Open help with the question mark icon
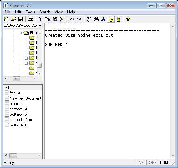 coord(128,19)
